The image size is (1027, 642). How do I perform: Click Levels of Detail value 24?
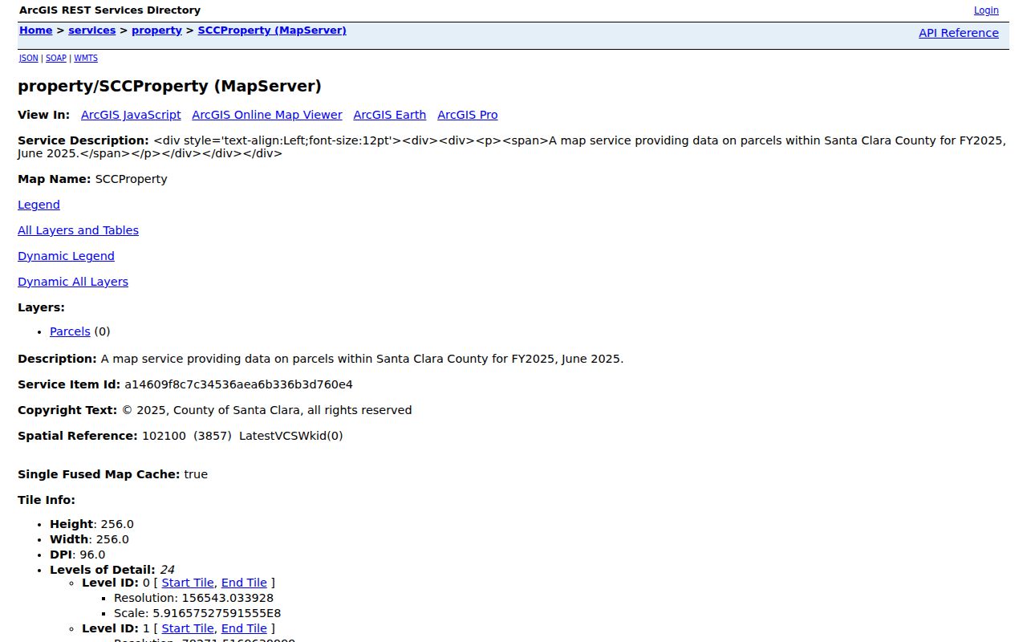167,570
